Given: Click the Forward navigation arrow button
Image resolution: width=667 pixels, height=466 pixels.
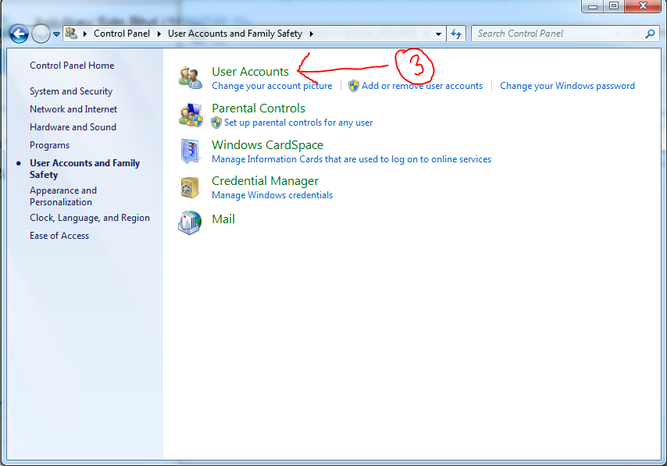Looking at the screenshot, I should pyautogui.click(x=41, y=34).
